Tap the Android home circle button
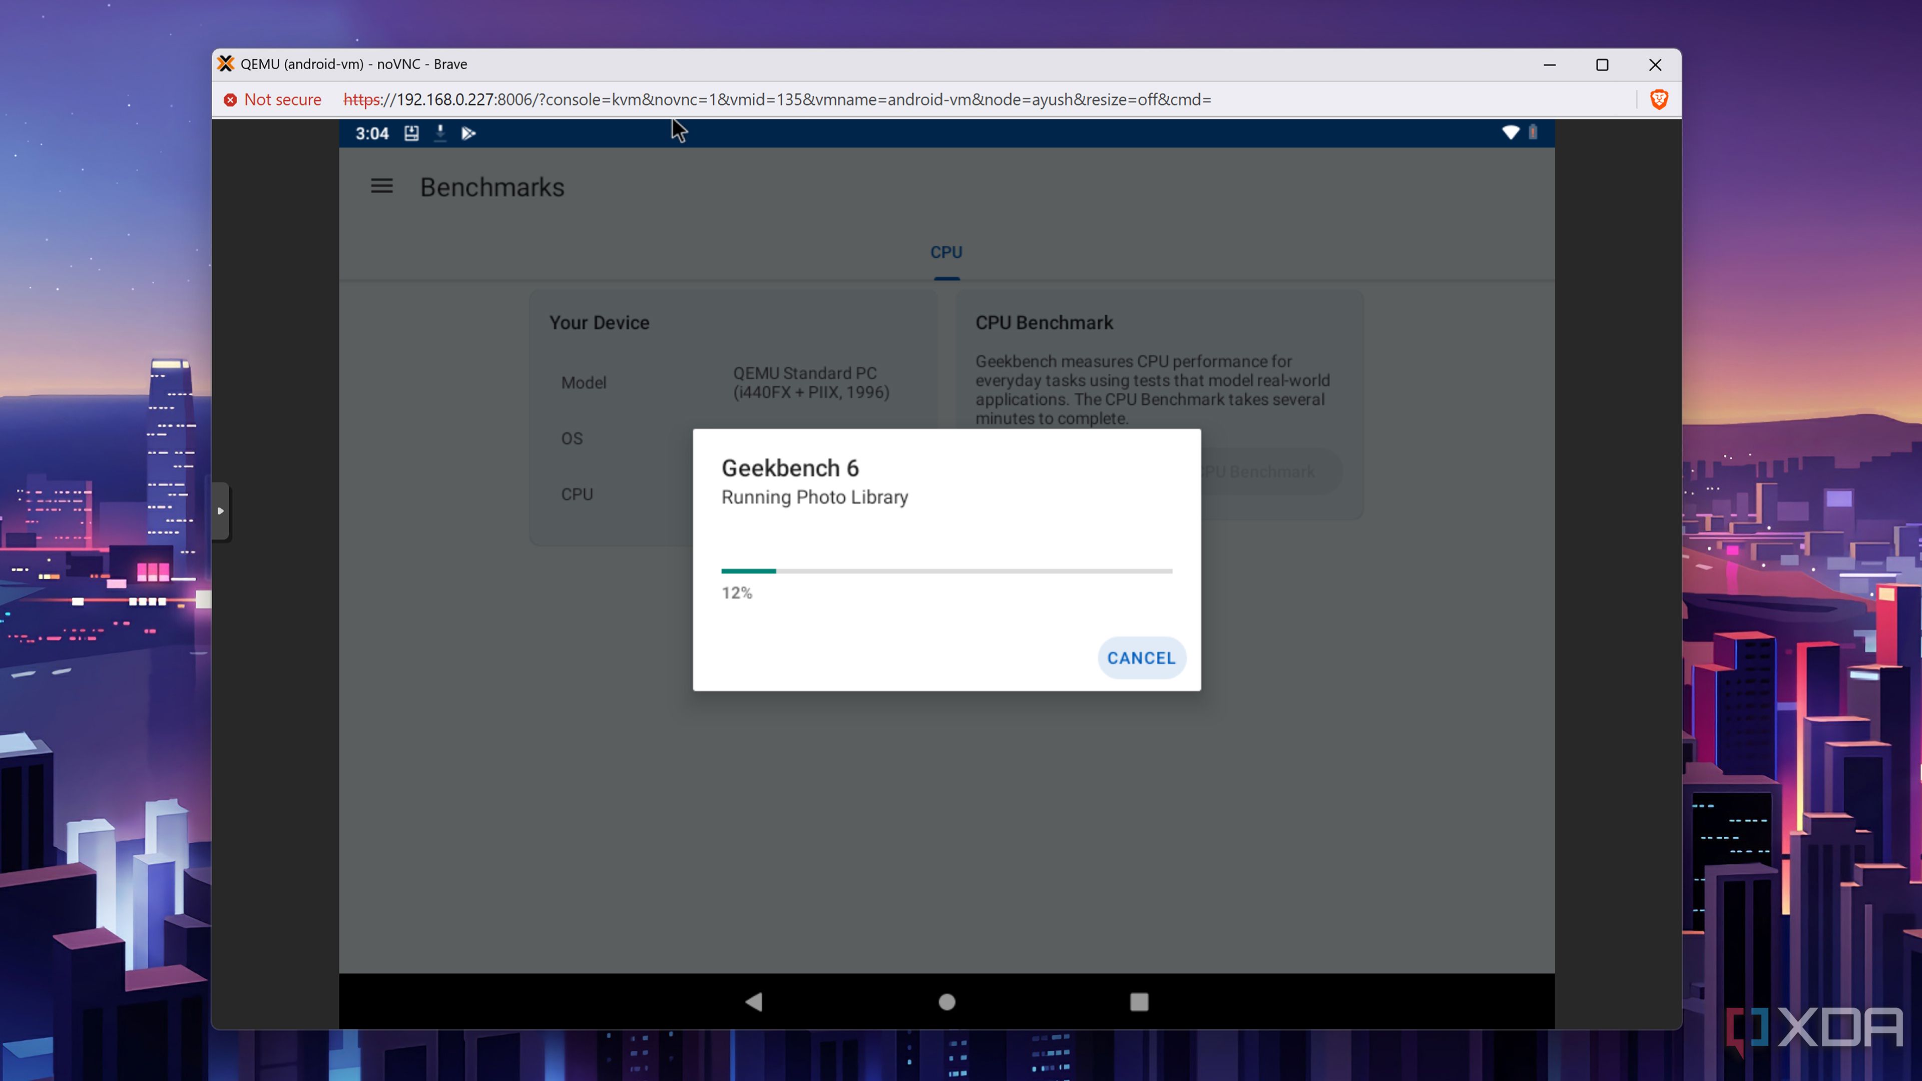Viewport: 1922px width, 1081px height. [946, 1001]
